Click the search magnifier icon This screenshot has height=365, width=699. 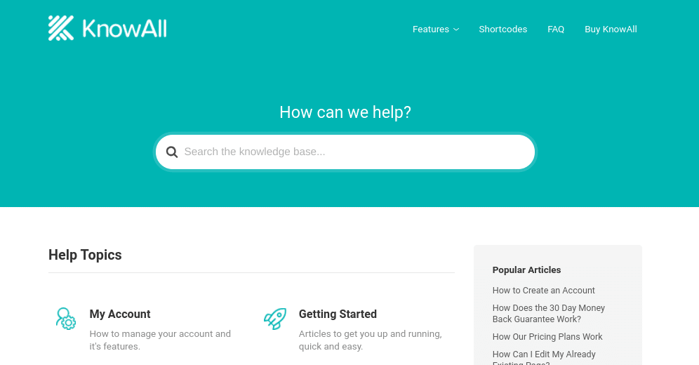[172, 152]
